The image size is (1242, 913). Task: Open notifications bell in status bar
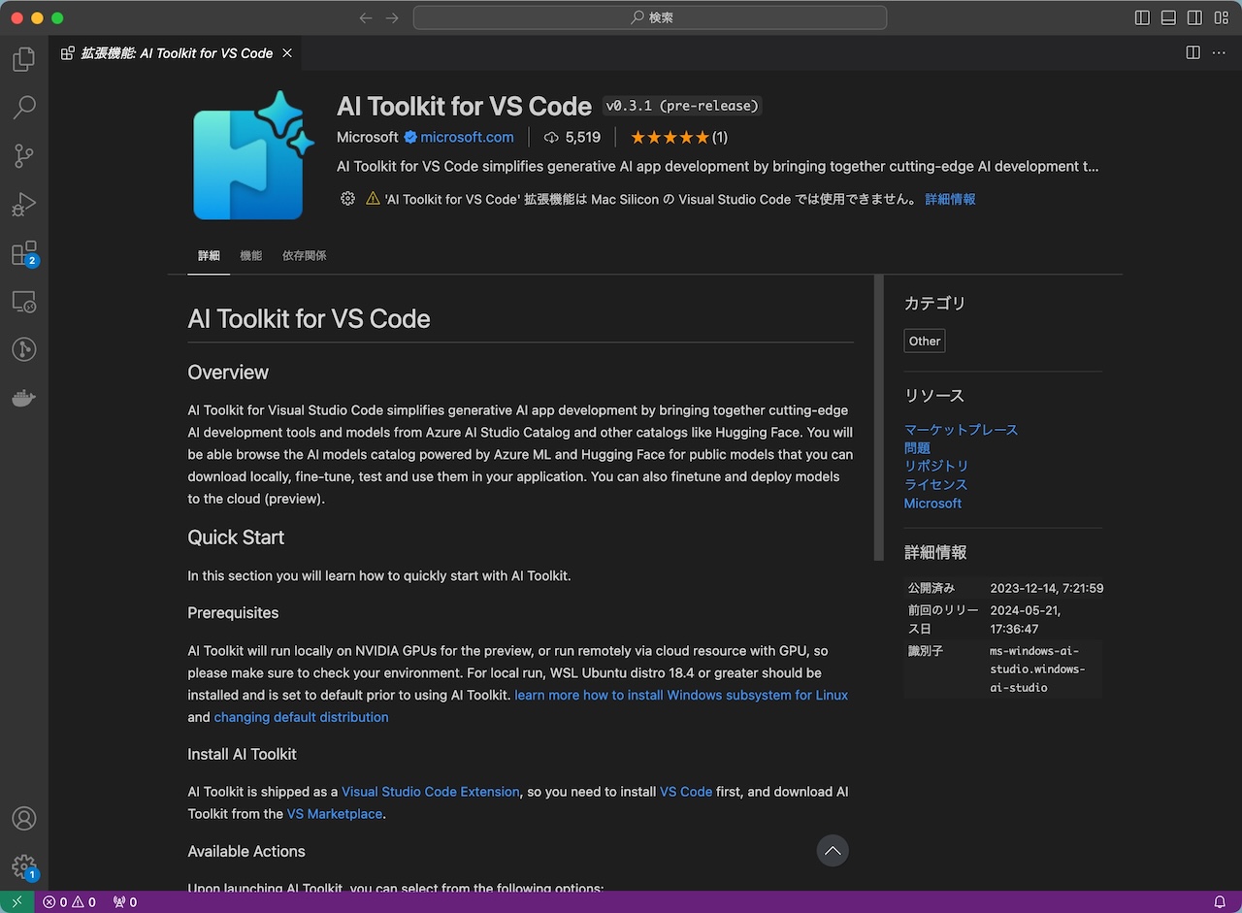click(1220, 901)
